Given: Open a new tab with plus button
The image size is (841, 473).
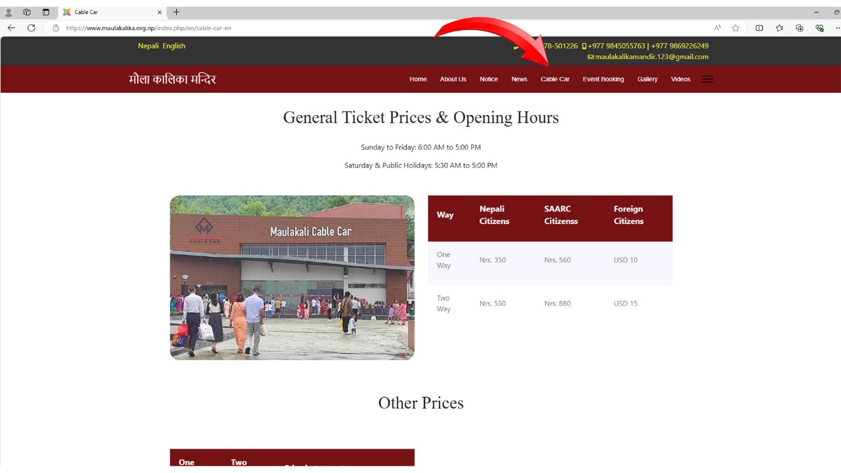Looking at the screenshot, I should 176,12.
